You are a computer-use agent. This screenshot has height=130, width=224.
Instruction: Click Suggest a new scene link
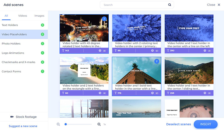click(x=23, y=126)
